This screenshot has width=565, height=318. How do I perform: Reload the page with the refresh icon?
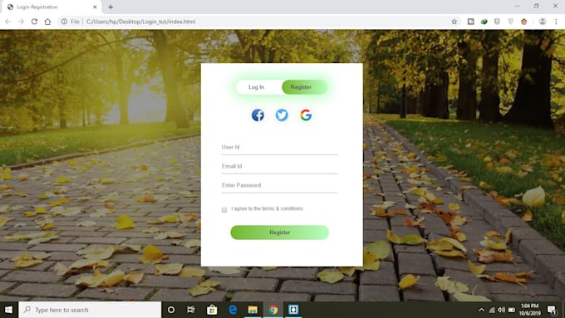(34, 22)
